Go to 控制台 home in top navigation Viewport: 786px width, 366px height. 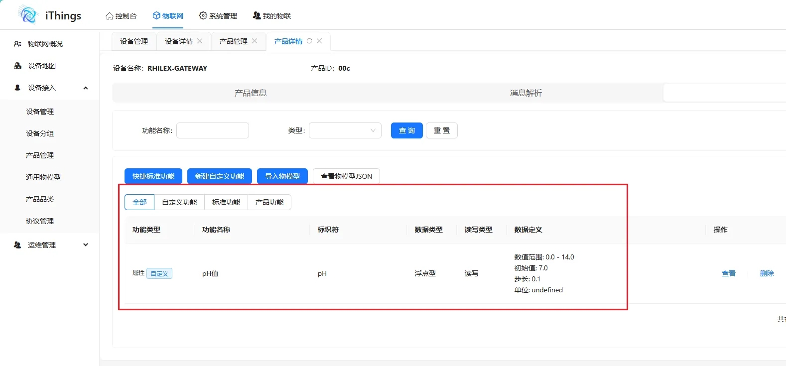click(x=121, y=16)
